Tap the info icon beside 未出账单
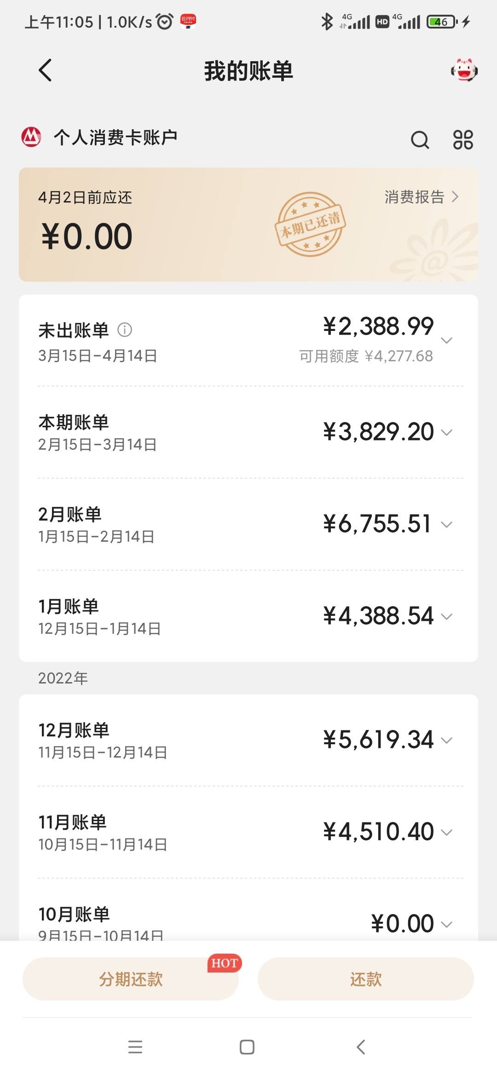 point(125,330)
